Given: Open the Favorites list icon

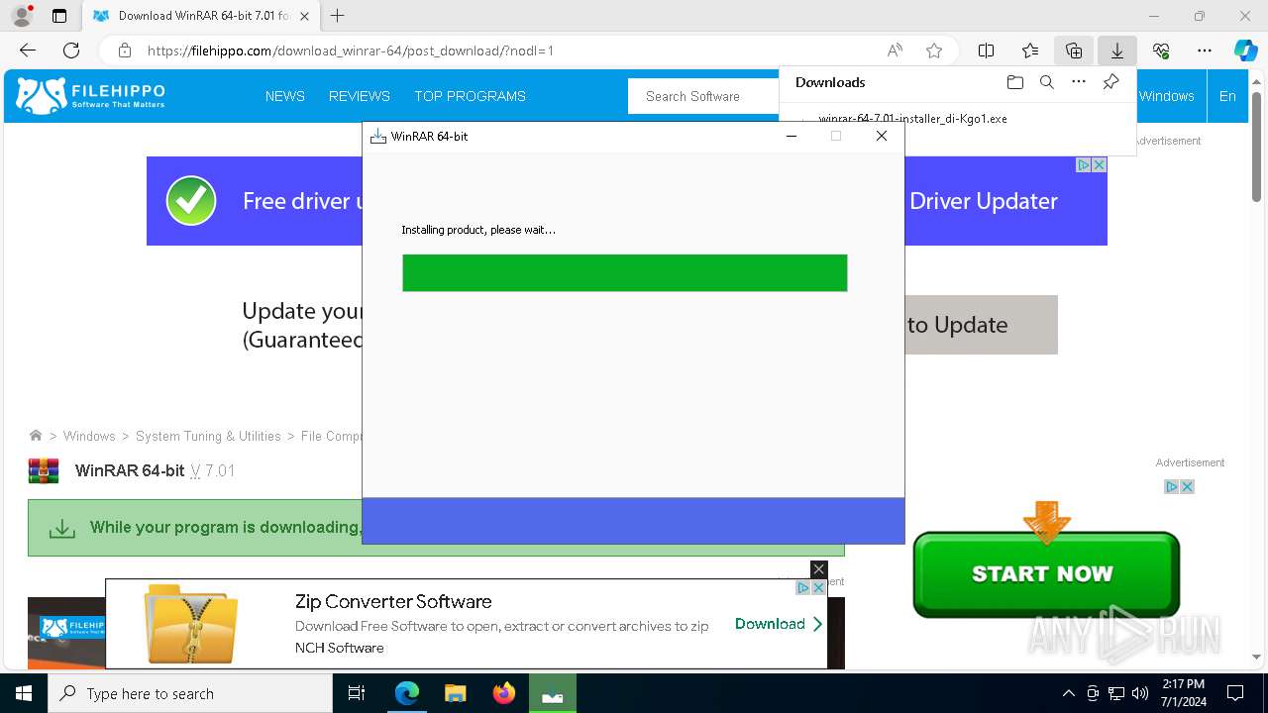Looking at the screenshot, I should [x=1030, y=51].
